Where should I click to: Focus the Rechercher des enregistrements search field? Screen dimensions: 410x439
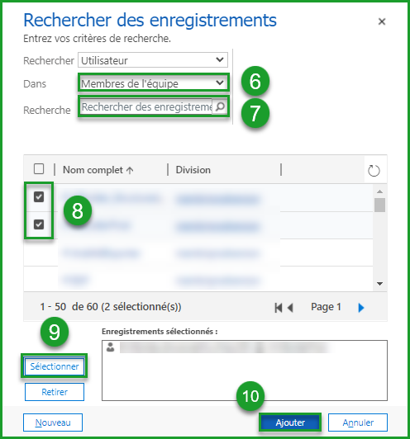tap(146, 106)
